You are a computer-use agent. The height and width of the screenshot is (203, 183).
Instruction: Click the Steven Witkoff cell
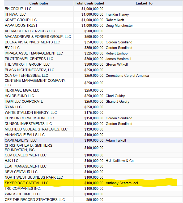[x=144, y=65]
